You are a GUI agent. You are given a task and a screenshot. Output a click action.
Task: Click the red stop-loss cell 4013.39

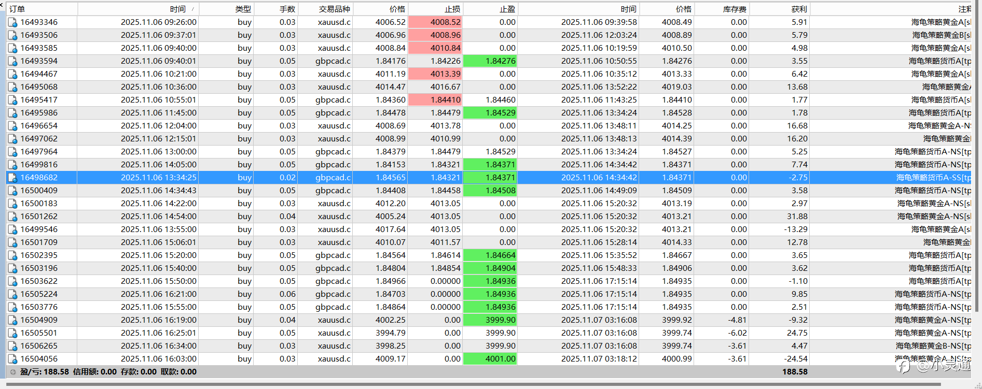(x=435, y=74)
